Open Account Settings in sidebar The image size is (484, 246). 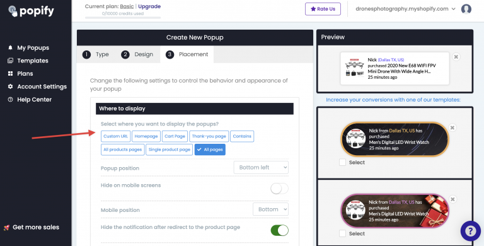pyautogui.click(x=42, y=86)
